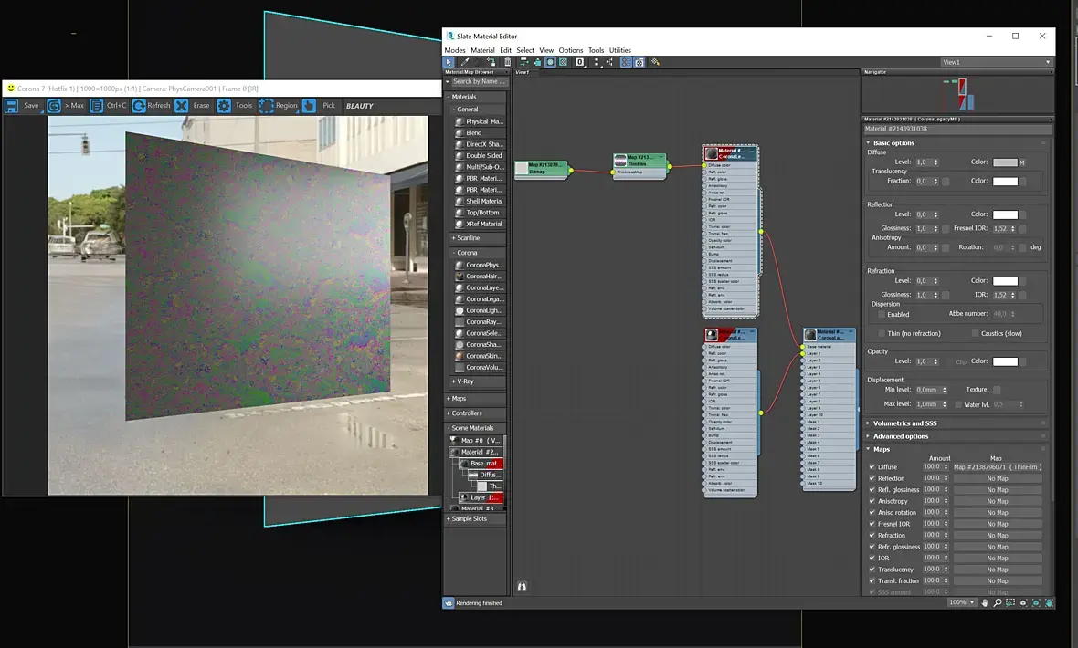Click Diffuse map button Map #2138796071 ThinFilm

coord(998,466)
